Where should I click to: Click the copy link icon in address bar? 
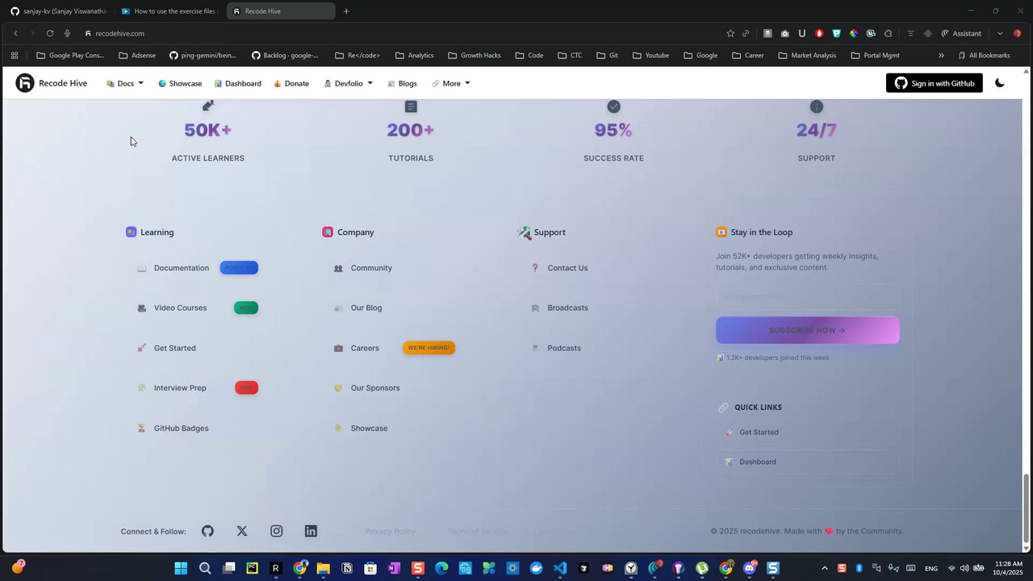(746, 33)
